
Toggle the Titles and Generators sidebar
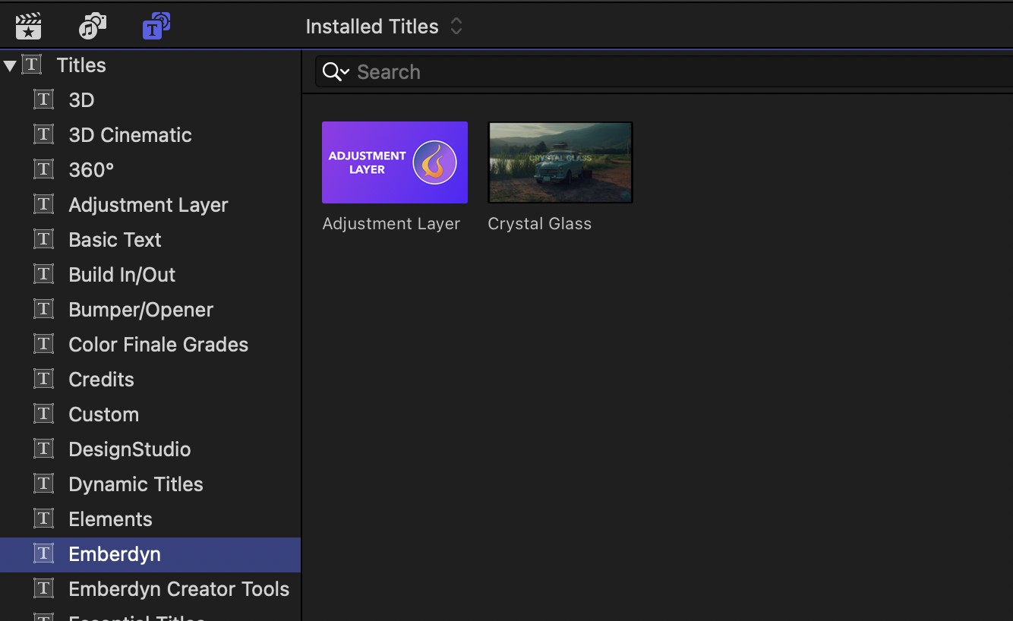click(x=156, y=27)
